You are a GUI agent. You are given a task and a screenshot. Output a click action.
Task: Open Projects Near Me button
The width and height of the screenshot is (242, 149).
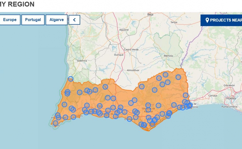[222, 20]
